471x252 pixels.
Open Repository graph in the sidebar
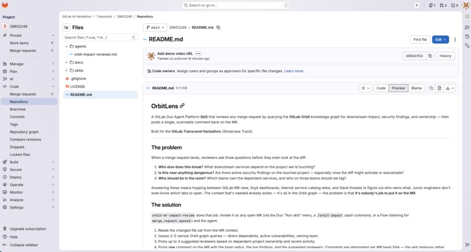point(29,132)
